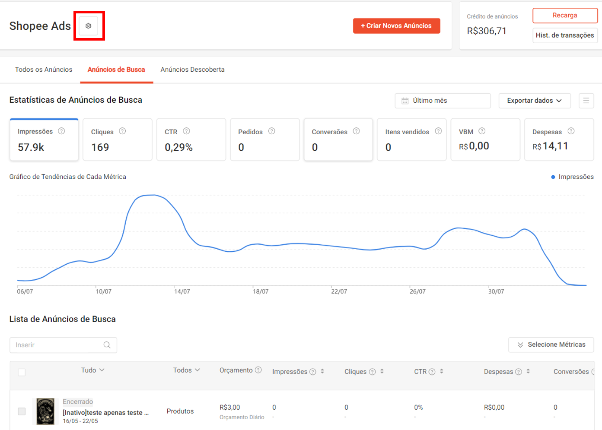602x430 pixels.
Task: Click the 14/07 label on chart axis
Action: tap(182, 291)
